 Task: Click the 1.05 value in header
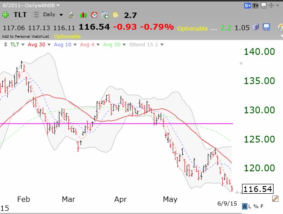[242, 28]
